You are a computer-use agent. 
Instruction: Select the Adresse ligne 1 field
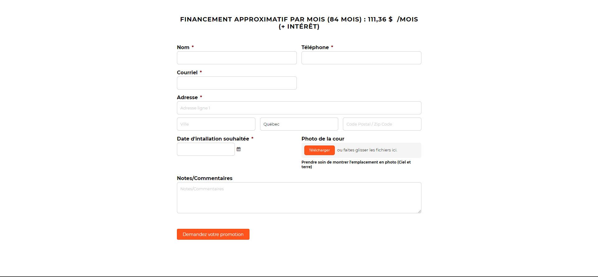(x=299, y=108)
